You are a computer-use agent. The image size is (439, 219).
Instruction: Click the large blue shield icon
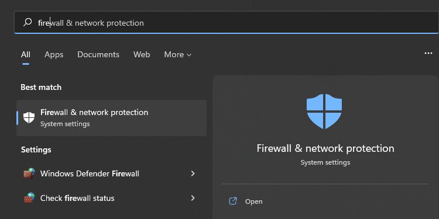(324, 111)
